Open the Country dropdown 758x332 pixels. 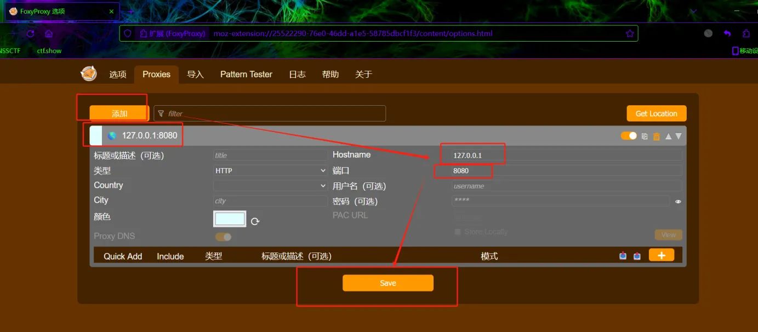click(x=270, y=186)
